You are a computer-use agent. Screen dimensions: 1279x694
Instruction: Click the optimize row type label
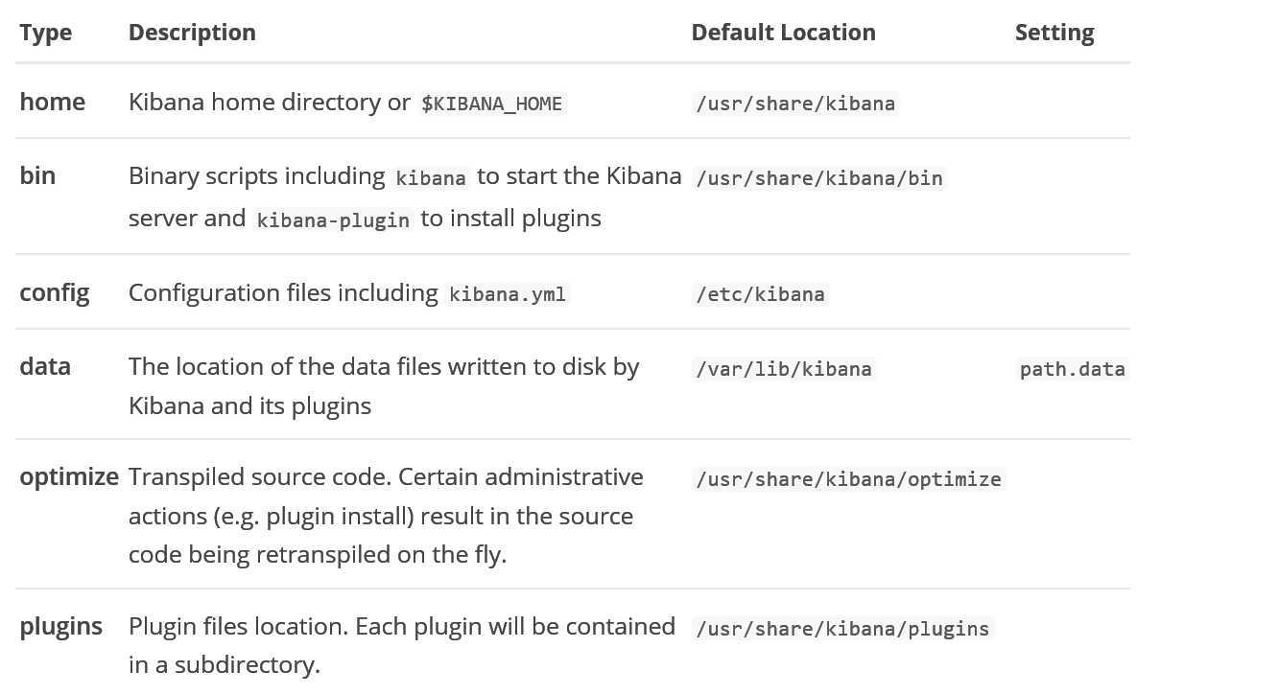pyautogui.click(x=69, y=476)
